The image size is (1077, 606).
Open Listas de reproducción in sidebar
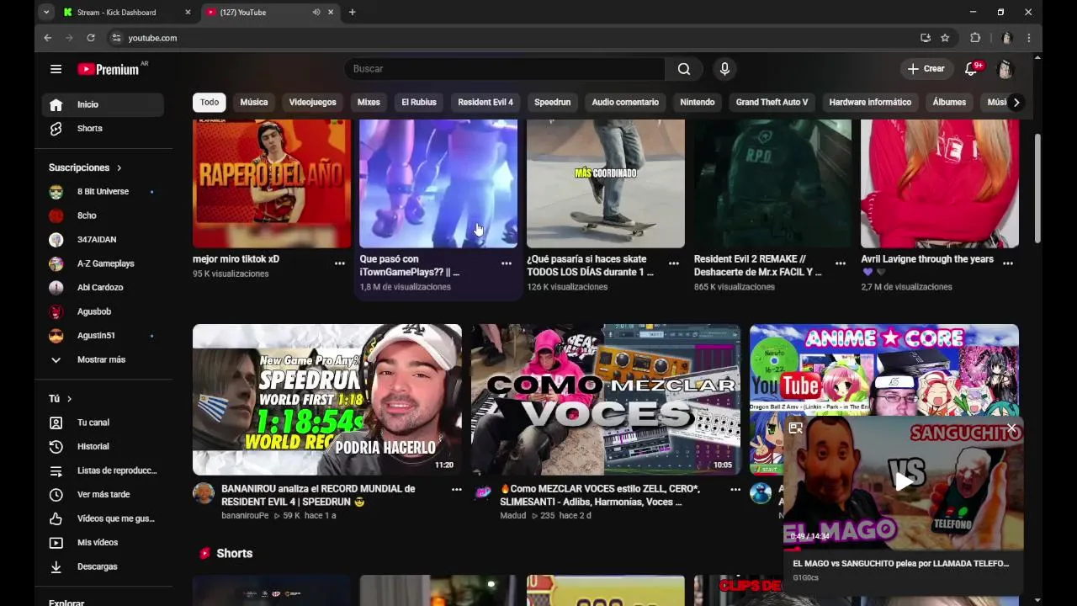click(x=103, y=470)
